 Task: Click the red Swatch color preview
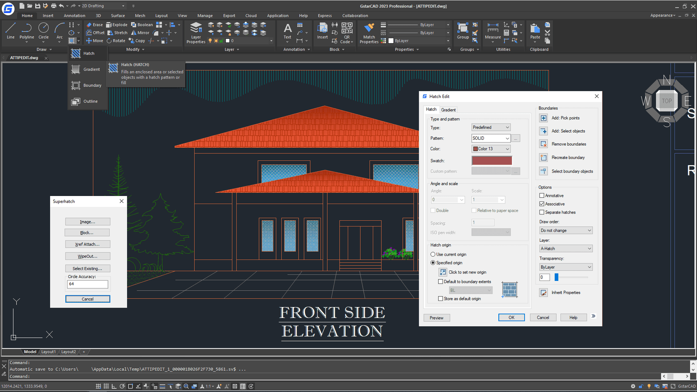(491, 160)
